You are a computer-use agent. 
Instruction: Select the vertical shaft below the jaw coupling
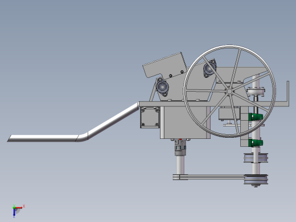click(x=180, y=165)
